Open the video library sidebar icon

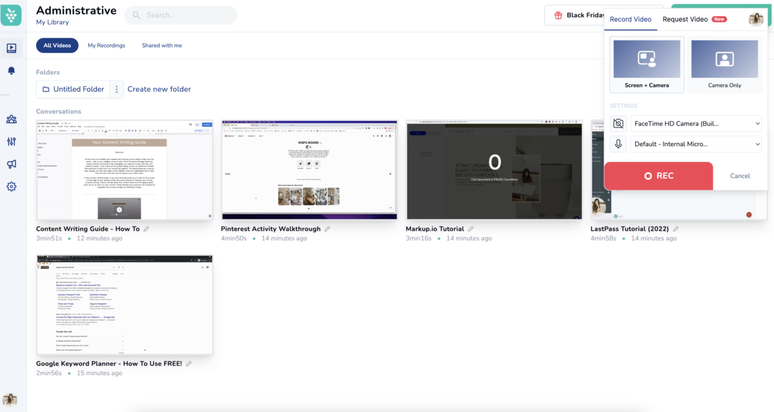point(12,48)
